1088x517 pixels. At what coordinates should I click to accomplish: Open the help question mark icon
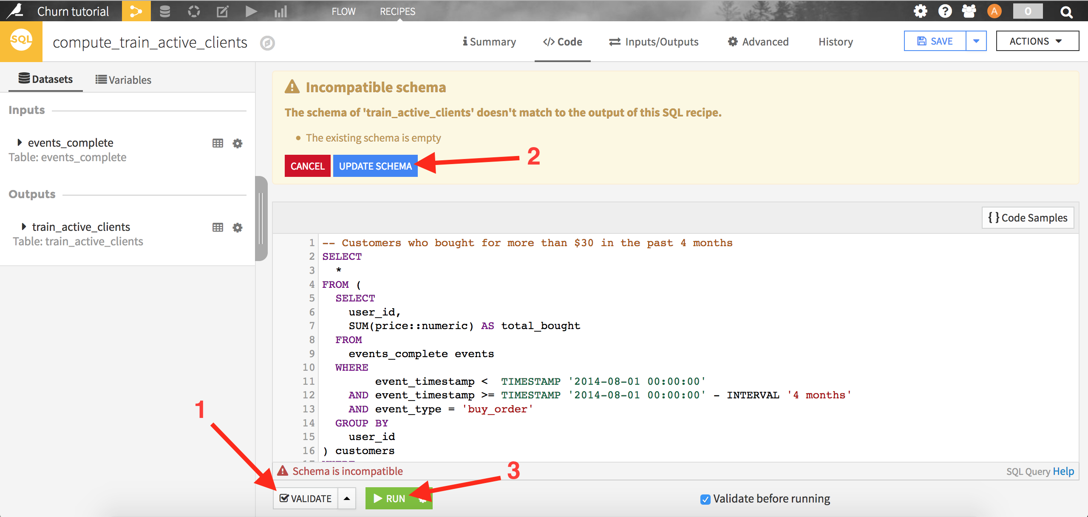tap(944, 11)
